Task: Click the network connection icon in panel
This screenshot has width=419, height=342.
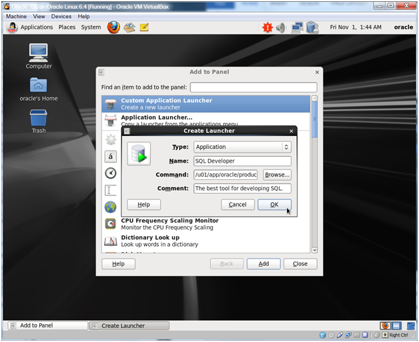Action: [x=297, y=27]
